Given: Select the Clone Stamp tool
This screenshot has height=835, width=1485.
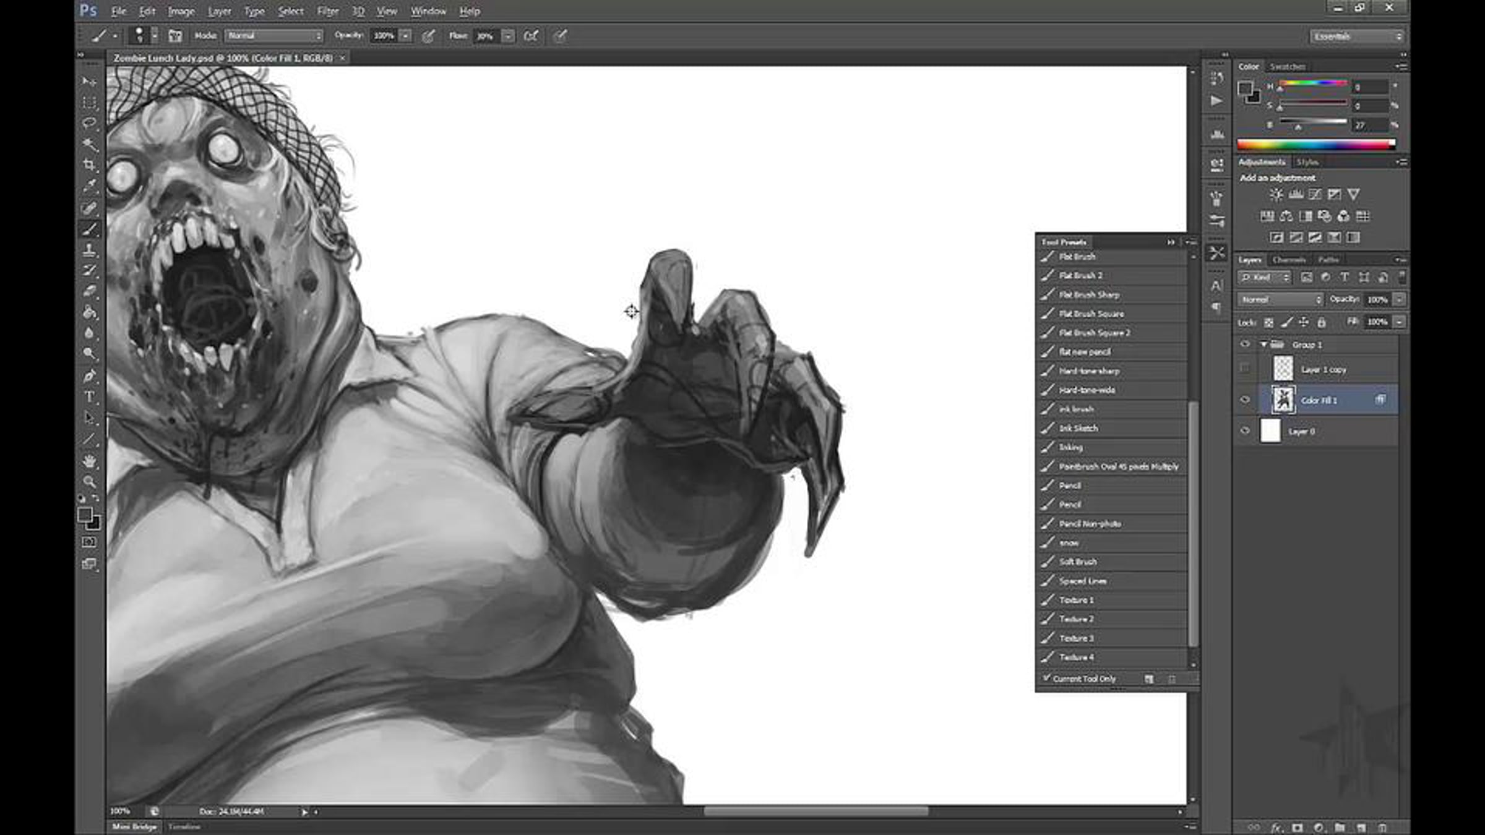Looking at the screenshot, I should tap(90, 250).
